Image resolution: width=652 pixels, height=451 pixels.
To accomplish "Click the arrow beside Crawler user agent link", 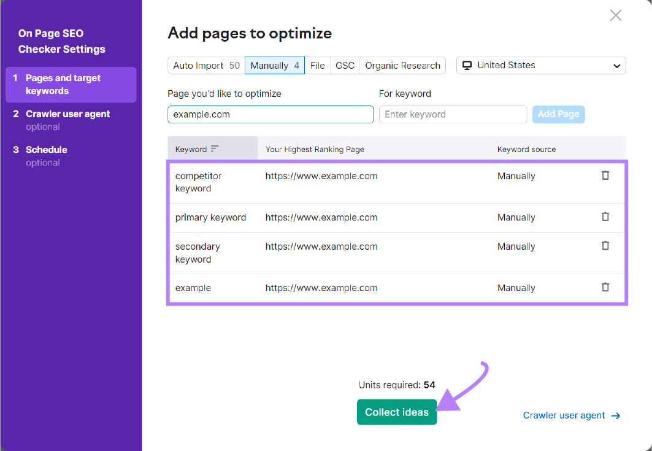I will coord(616,415).
